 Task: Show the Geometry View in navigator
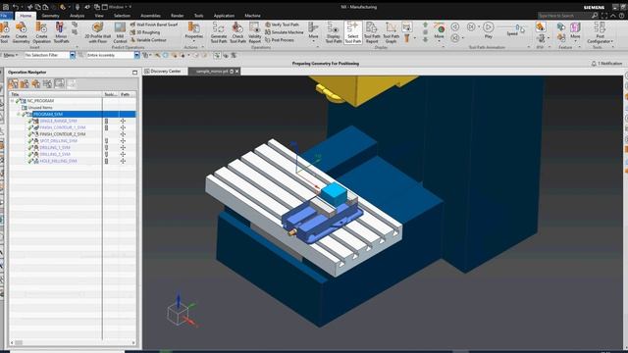[x=36, y=83]
